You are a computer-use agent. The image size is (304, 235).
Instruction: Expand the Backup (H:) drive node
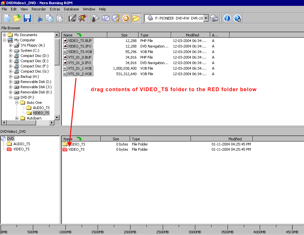[10, 76]
